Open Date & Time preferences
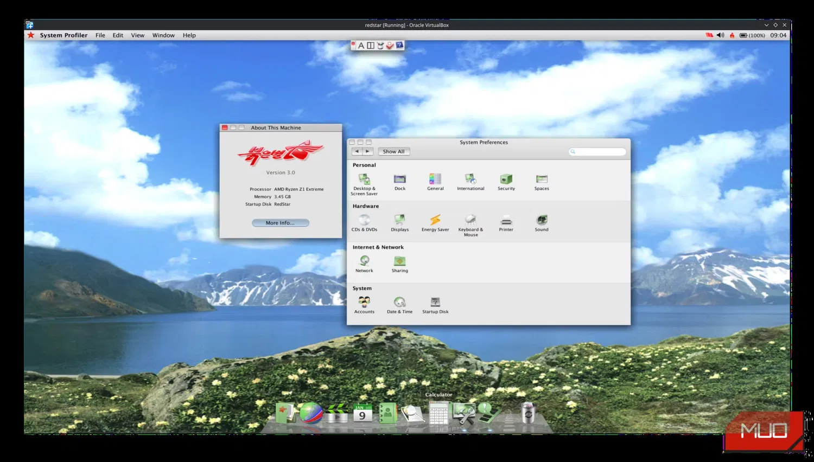This screenshot has width=814, height=462. click(x=400, y=306)
